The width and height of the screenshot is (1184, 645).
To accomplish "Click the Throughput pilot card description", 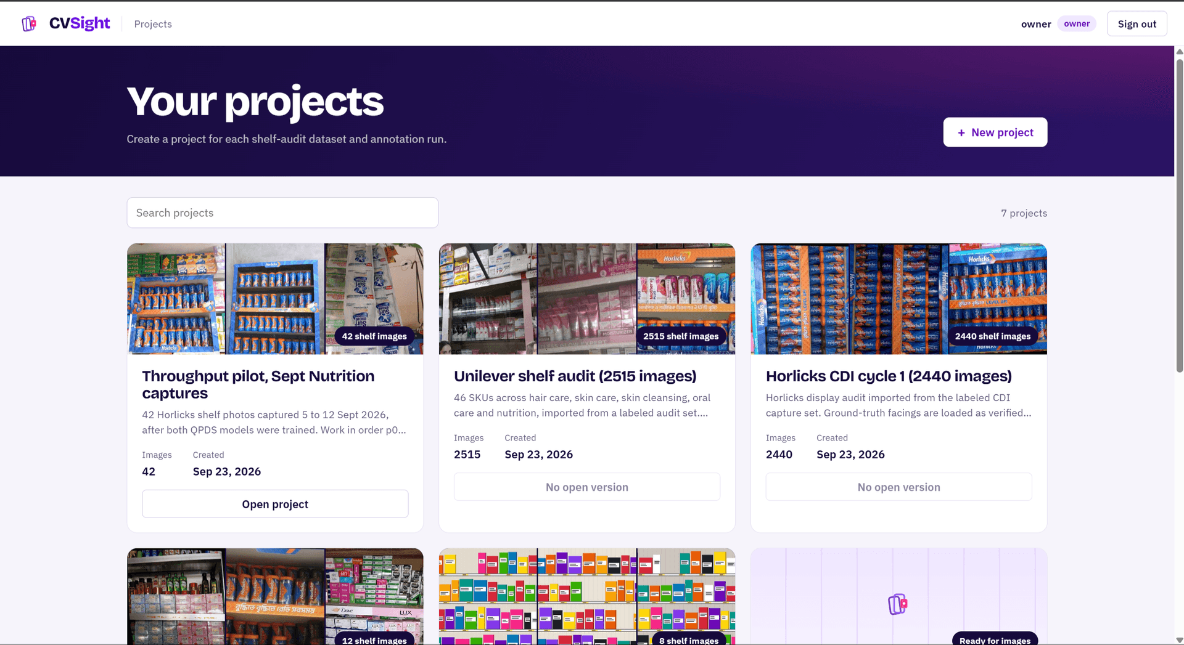I will coord(274,423).
